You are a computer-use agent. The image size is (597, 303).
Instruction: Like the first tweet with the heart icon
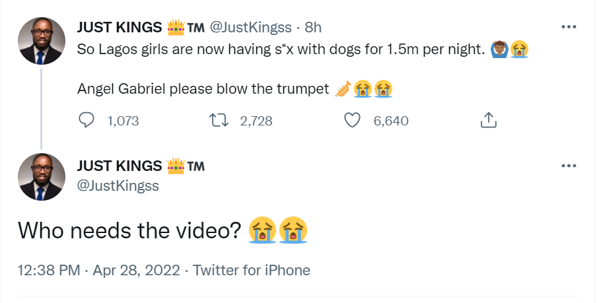point(353,121)
